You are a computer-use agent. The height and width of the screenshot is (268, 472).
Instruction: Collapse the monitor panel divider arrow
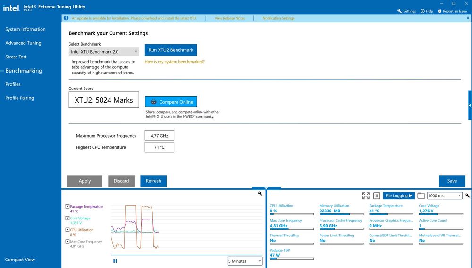pyautogui.click(x=266, y=188)
